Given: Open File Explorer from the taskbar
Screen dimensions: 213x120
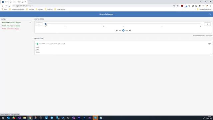Looking at the screenshot, I should coord(24,118).
